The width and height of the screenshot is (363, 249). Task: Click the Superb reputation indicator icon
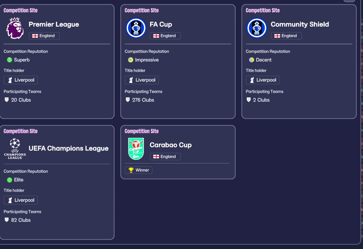(10, 60)
